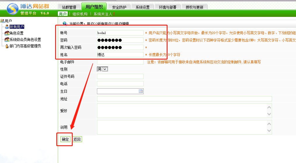296x163 pixels.
Task: Open the 性别 dropdown
Action: point(105,69)
